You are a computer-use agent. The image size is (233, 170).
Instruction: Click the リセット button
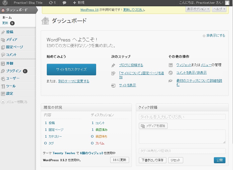coord(176,160)
